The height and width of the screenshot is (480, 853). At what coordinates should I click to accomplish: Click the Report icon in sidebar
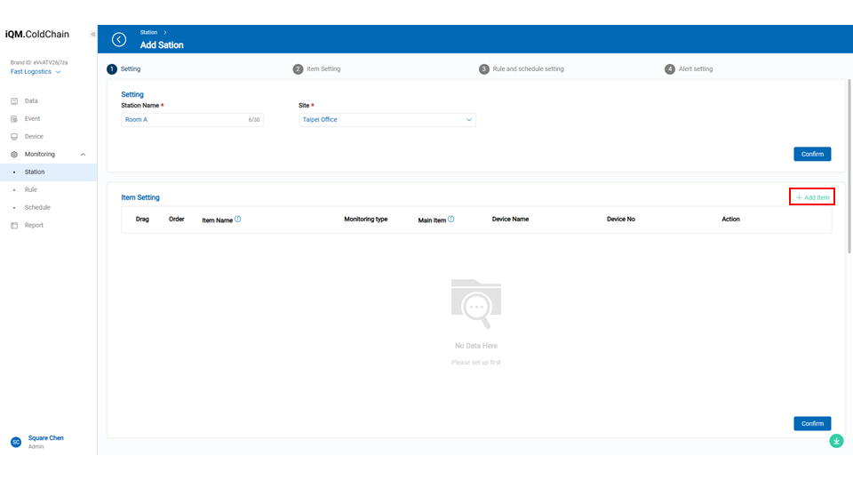[x=14, y=226]
